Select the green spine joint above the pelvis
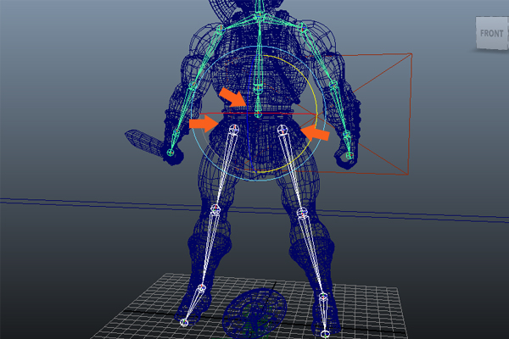The width and height of the screenshot is (509, 339). (258, 87)
